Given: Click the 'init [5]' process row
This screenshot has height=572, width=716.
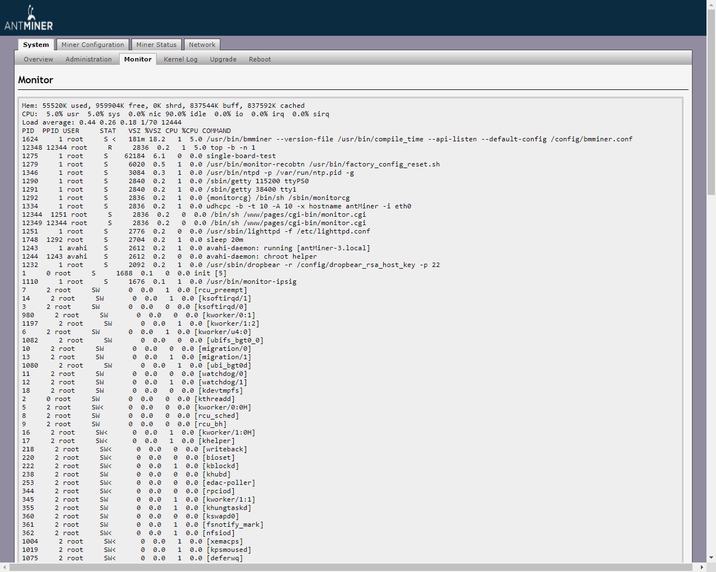Looking at the screenshot, I should pyautogui.click(x=124, y=273).
